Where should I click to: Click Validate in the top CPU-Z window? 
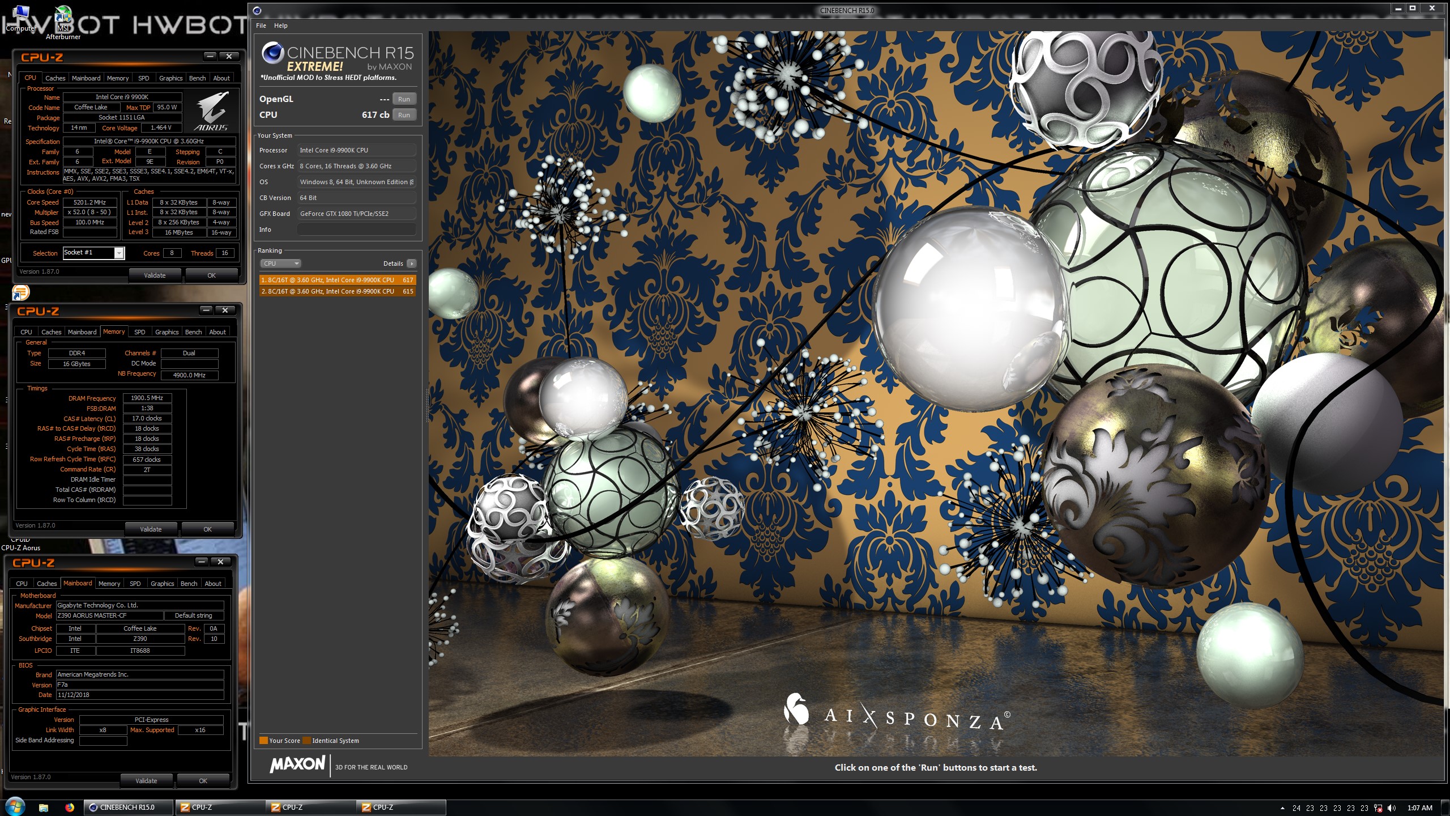[x=155, y=275]
